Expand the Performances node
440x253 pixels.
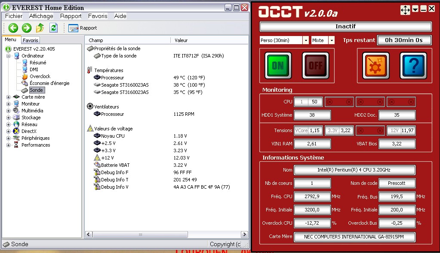9,145
